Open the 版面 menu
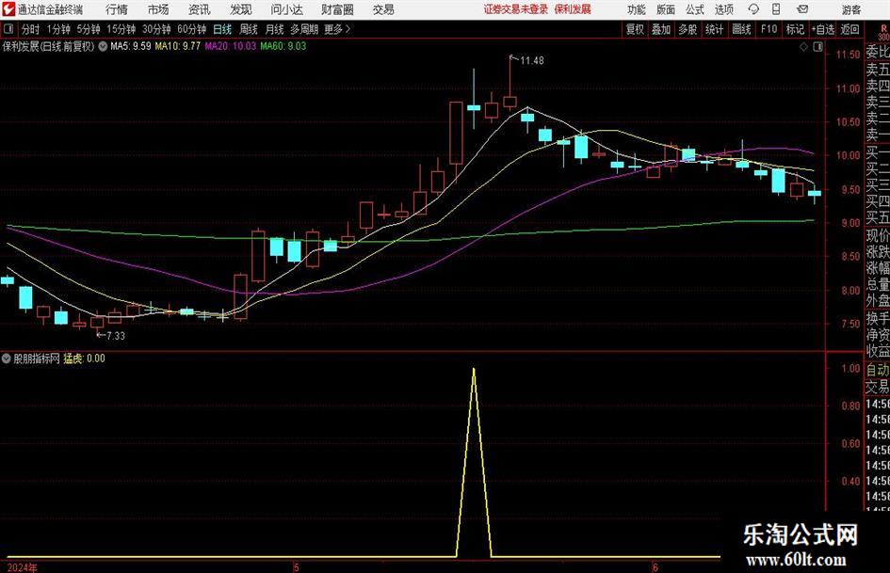The image size is (890, 573). [x=665, y=9]
